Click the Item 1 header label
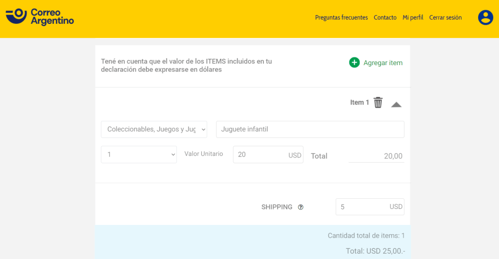499x259 pixels. tap(360, 103)
